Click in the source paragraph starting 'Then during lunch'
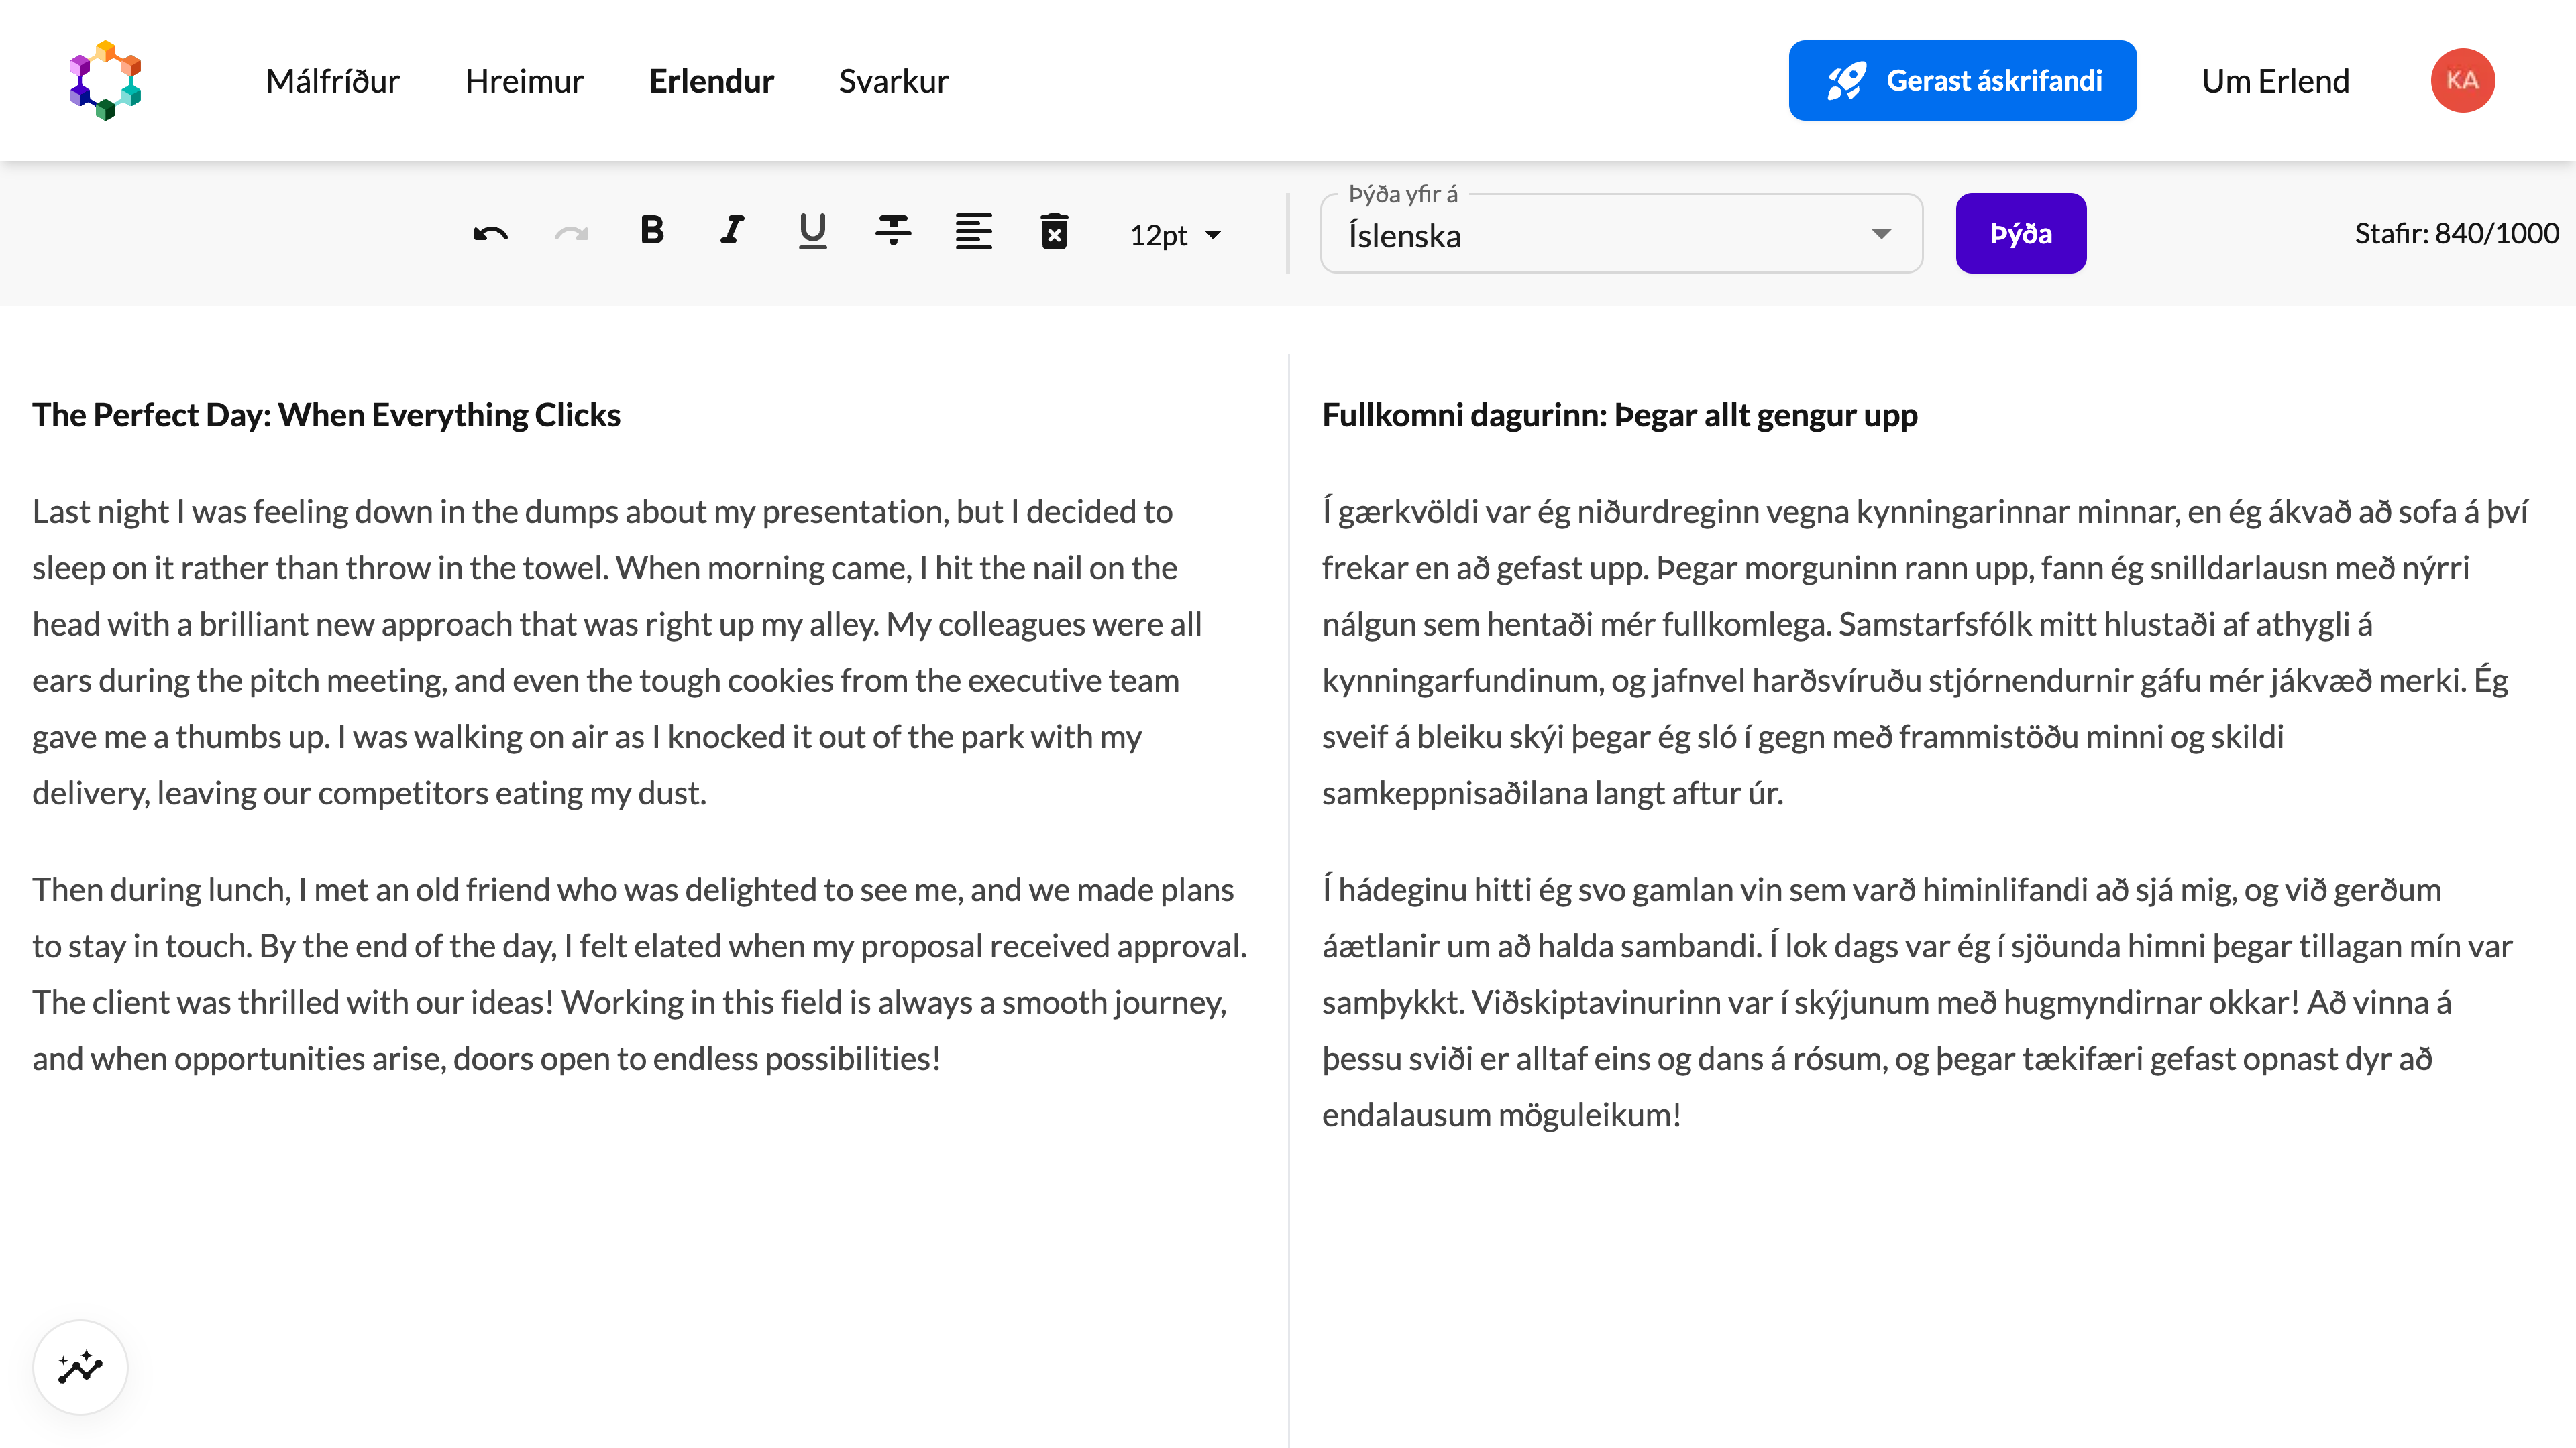The height and width of the screenshot is (1448, 2576). 640,973
